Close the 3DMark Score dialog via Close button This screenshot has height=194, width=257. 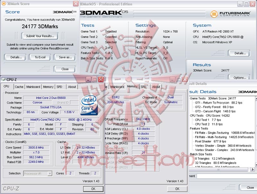[x=65, y=69]
